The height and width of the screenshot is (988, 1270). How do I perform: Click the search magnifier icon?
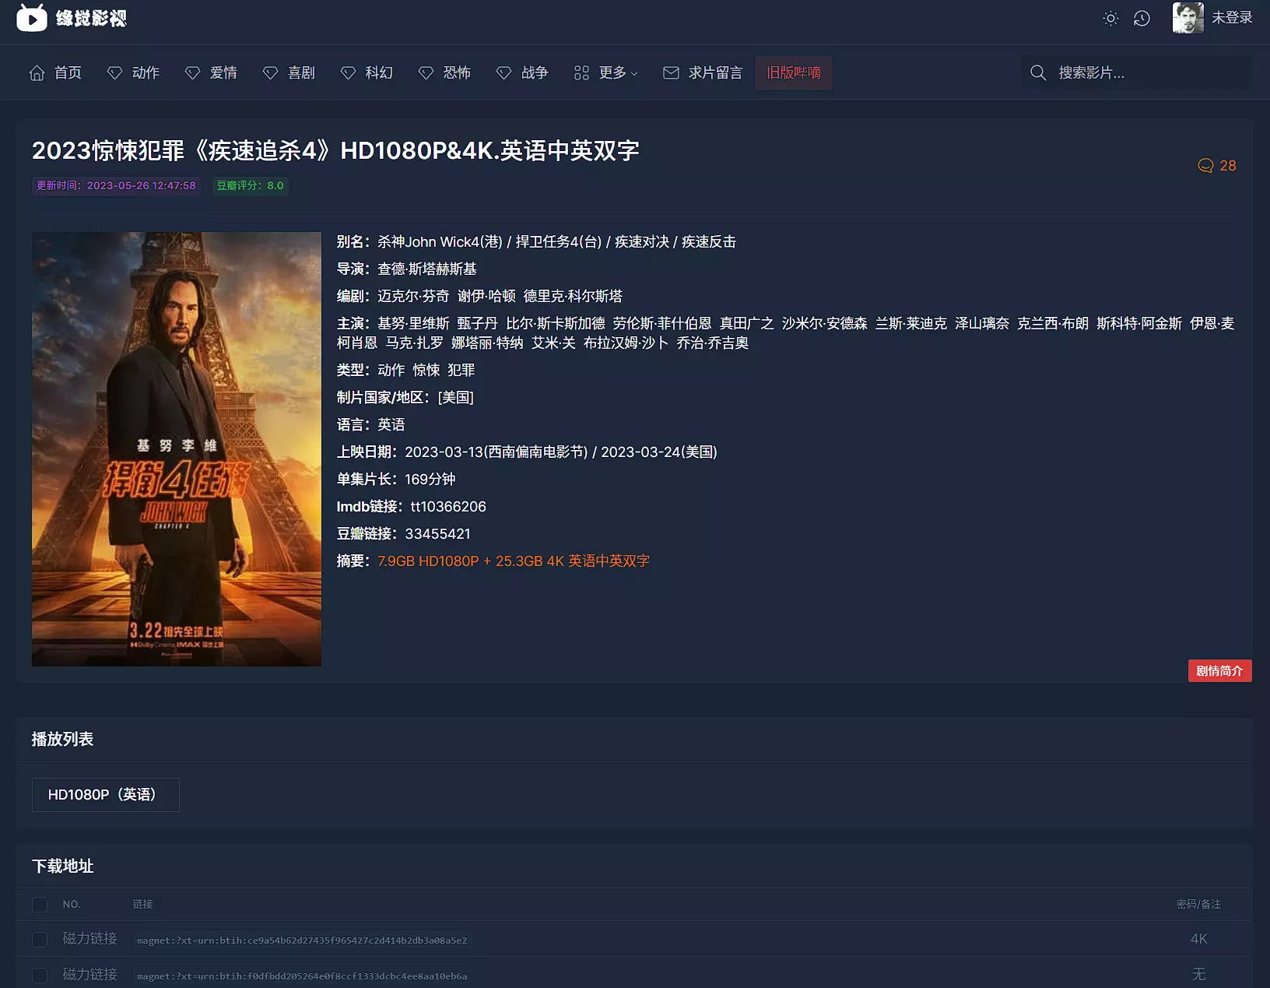1038,72
